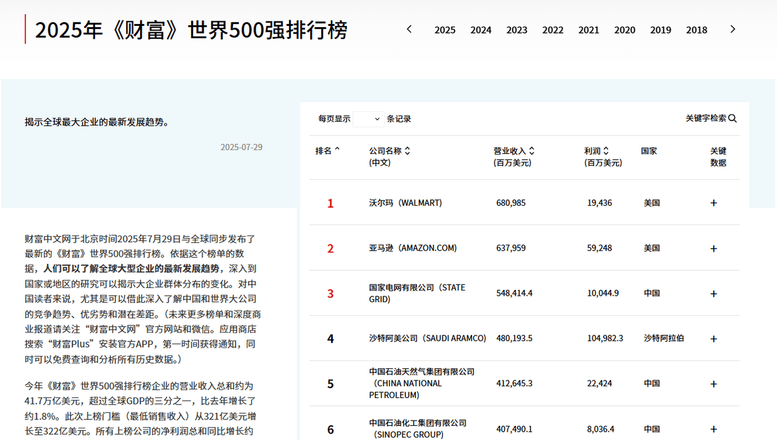Sort by ranking arrow in 排名 header

tap(337, 150)
